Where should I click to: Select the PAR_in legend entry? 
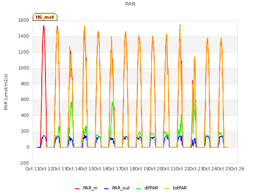tap(86, 188)
